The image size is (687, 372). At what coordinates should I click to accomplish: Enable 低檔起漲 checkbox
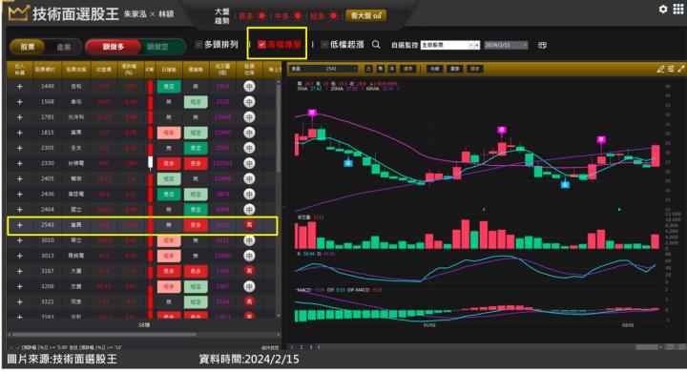[x=324, y=44]
